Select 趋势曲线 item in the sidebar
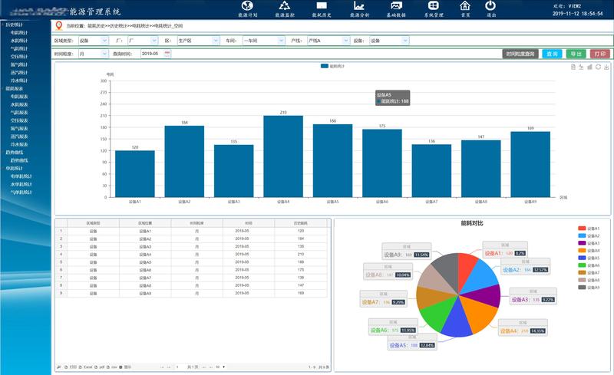 20,161
